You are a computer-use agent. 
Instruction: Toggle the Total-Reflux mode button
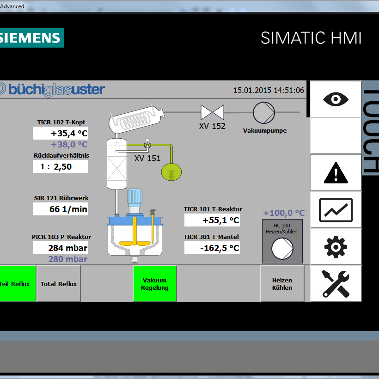[x=59, y=284]
